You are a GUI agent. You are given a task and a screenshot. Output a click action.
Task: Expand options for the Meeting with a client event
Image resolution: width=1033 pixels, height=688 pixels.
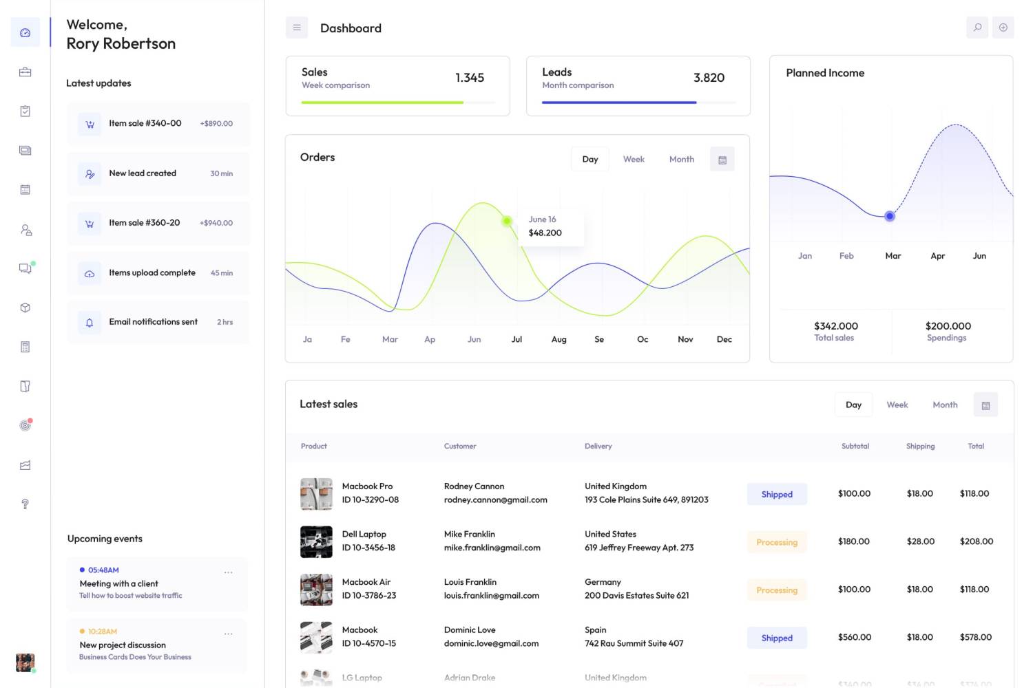click(x=228, y=572)
